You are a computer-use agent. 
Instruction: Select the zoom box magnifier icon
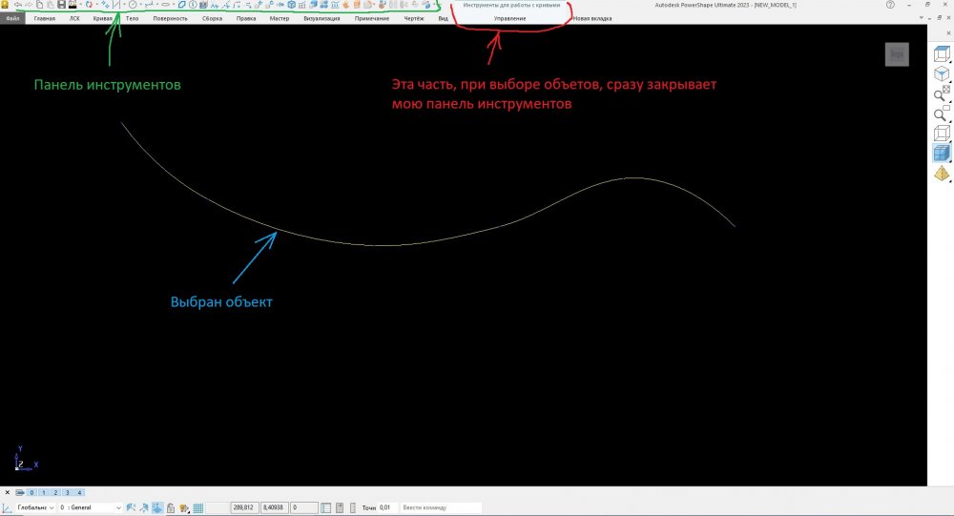point(941,114)
